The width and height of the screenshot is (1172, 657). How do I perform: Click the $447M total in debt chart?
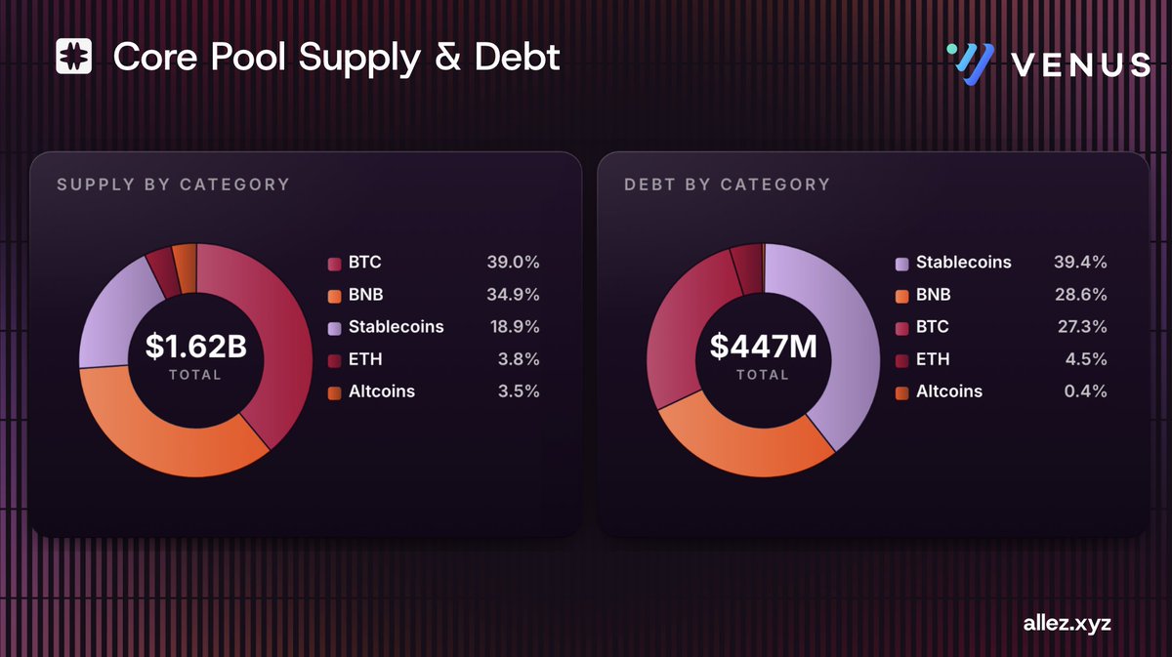click(763, 346)
